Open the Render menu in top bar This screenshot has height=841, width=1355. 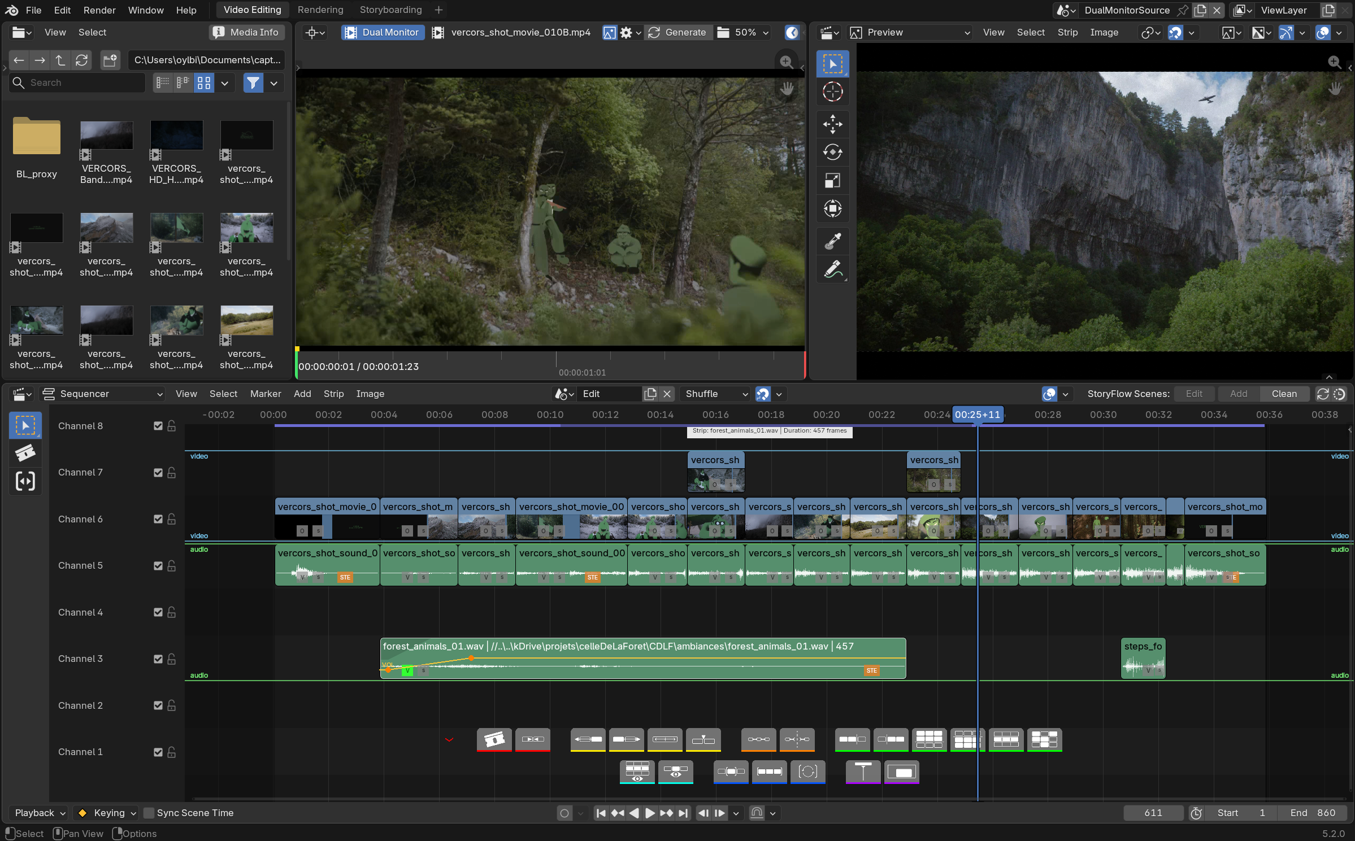[99, 10]
